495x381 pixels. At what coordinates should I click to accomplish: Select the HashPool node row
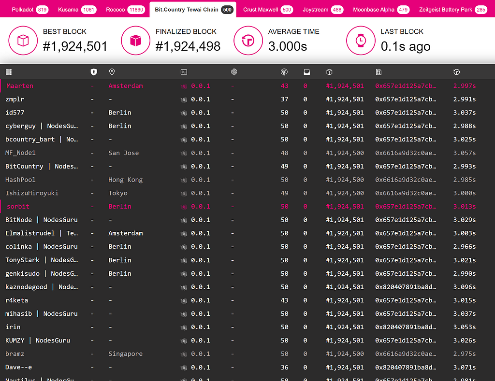pyautogui.click(x=247, y=180)
